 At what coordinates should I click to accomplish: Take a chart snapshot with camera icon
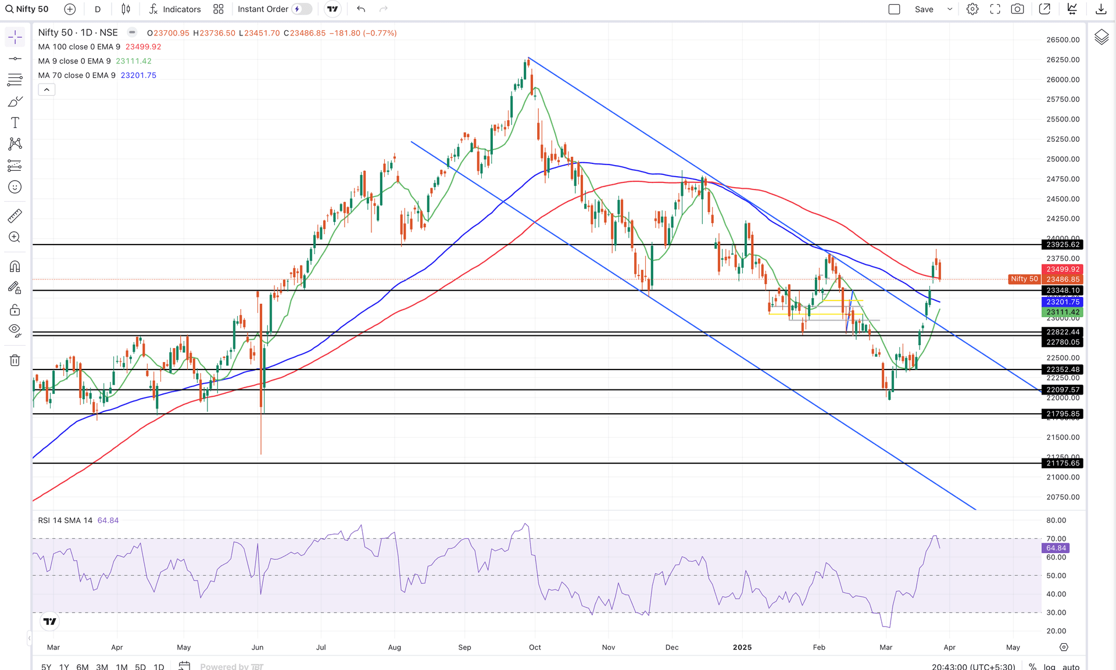coord(1017,9)
